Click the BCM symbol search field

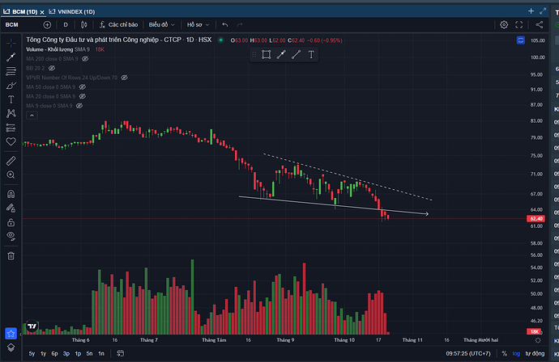point(12,24)
